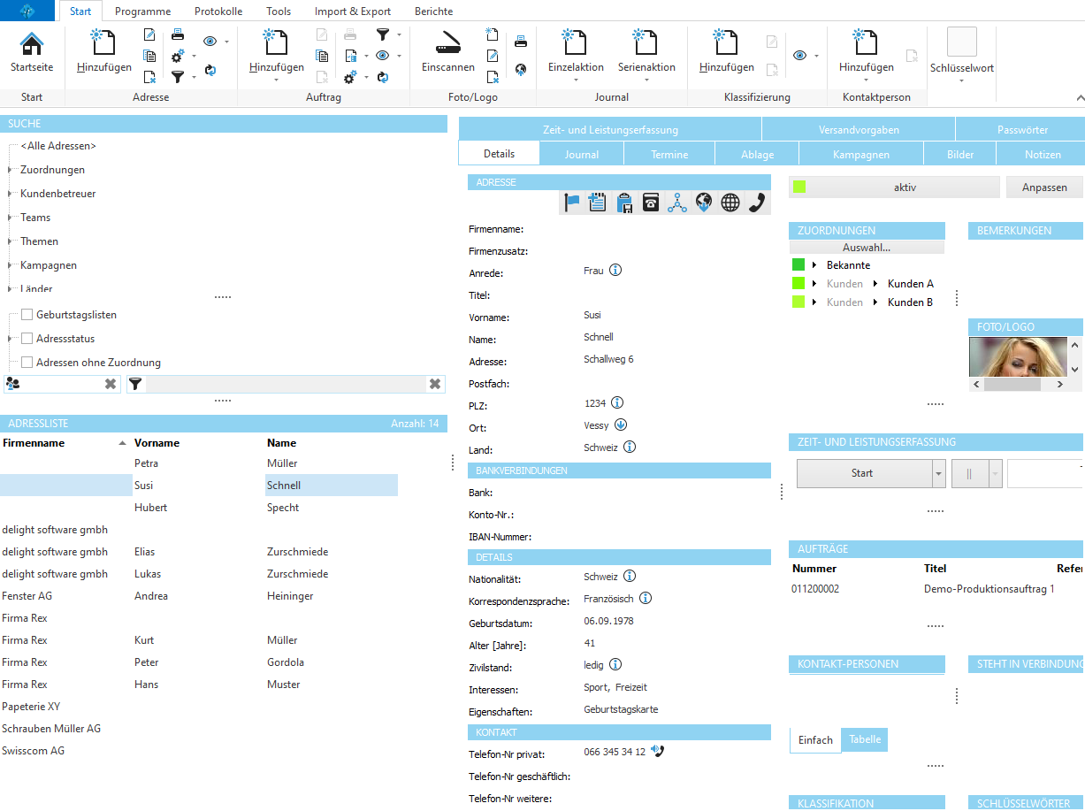Check the Adressen ohne Zuordnung checkbox
Image resolution: width=1085 pixels, height=811 pixels.
pyautogui.click(x=27, y=362)
